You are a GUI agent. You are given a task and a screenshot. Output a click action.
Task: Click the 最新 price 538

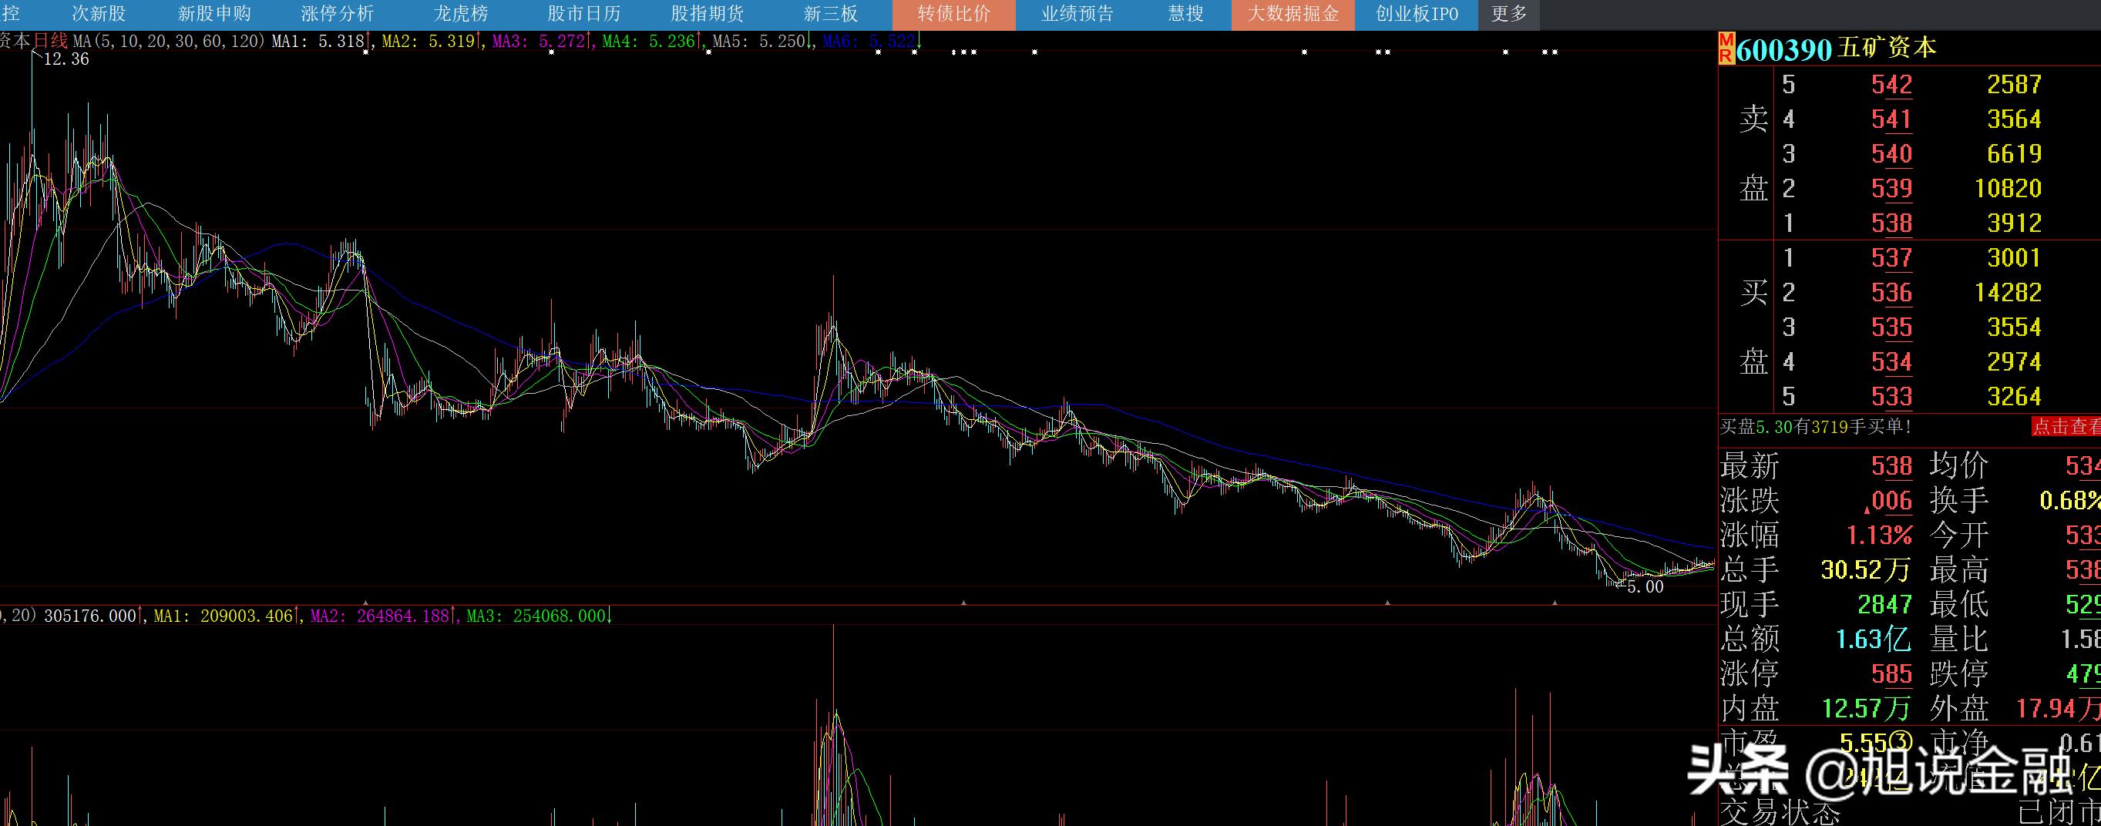pyautogui.click(x=1891, y=466)
